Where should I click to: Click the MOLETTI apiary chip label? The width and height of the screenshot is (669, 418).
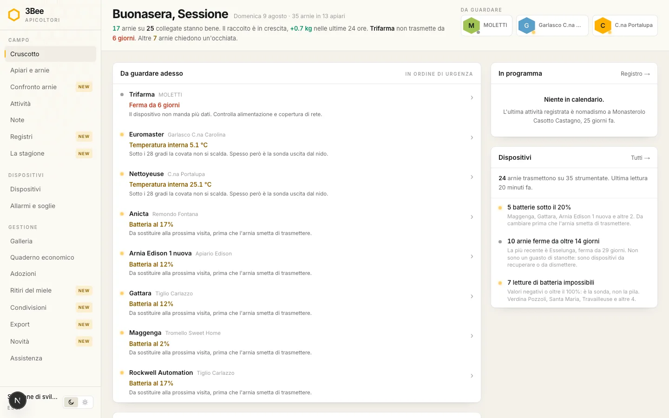[x=495, y=25]
